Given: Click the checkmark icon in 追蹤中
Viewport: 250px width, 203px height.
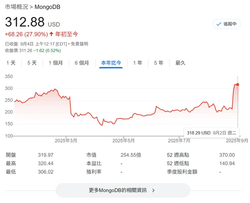Looking at the screenshot, I should 219,24.
